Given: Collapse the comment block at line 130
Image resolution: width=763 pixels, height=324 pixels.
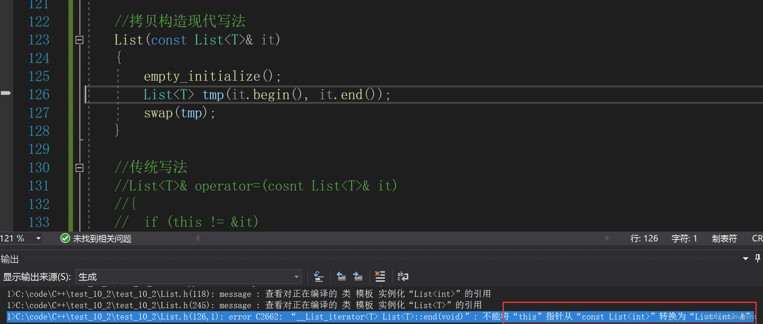Looking at the screenshot, I should tap(79, 167).
